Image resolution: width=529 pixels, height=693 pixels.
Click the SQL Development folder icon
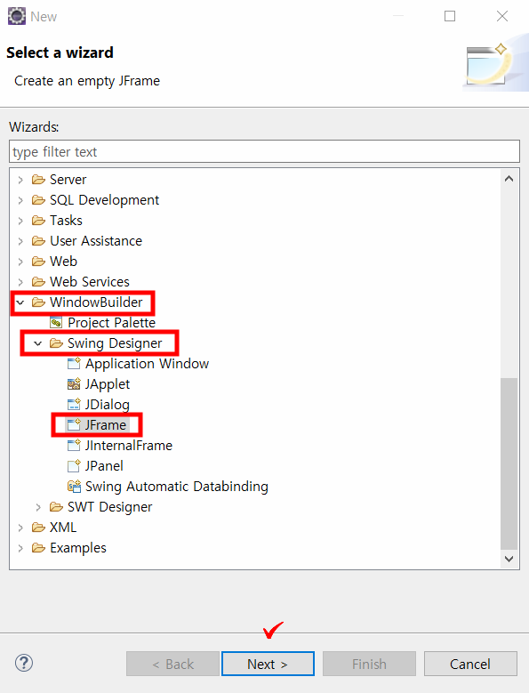(x=38, y=200)
